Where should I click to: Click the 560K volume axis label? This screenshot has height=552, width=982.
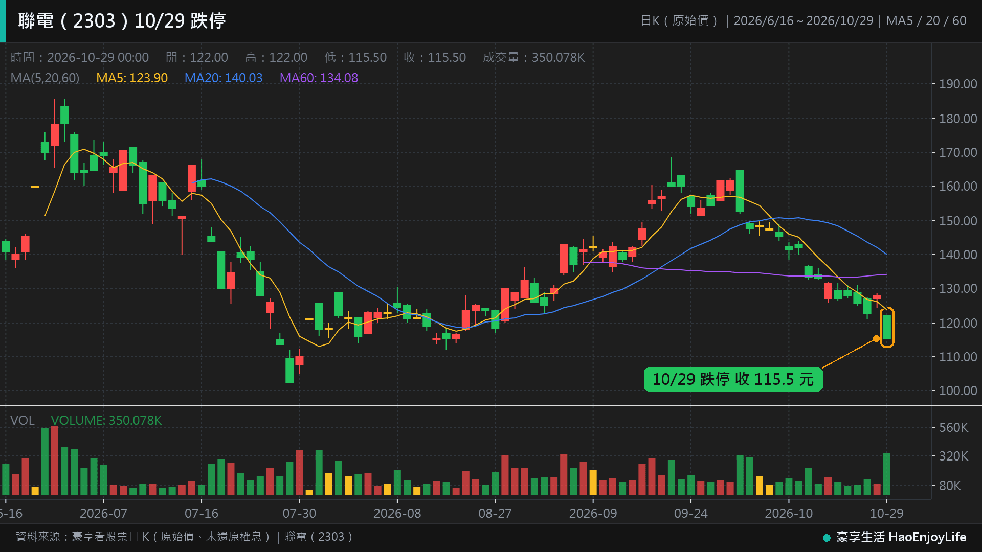pos(953,427)
